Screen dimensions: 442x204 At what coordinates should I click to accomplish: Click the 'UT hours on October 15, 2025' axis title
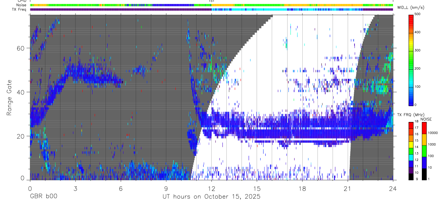[x=211, y=196]
